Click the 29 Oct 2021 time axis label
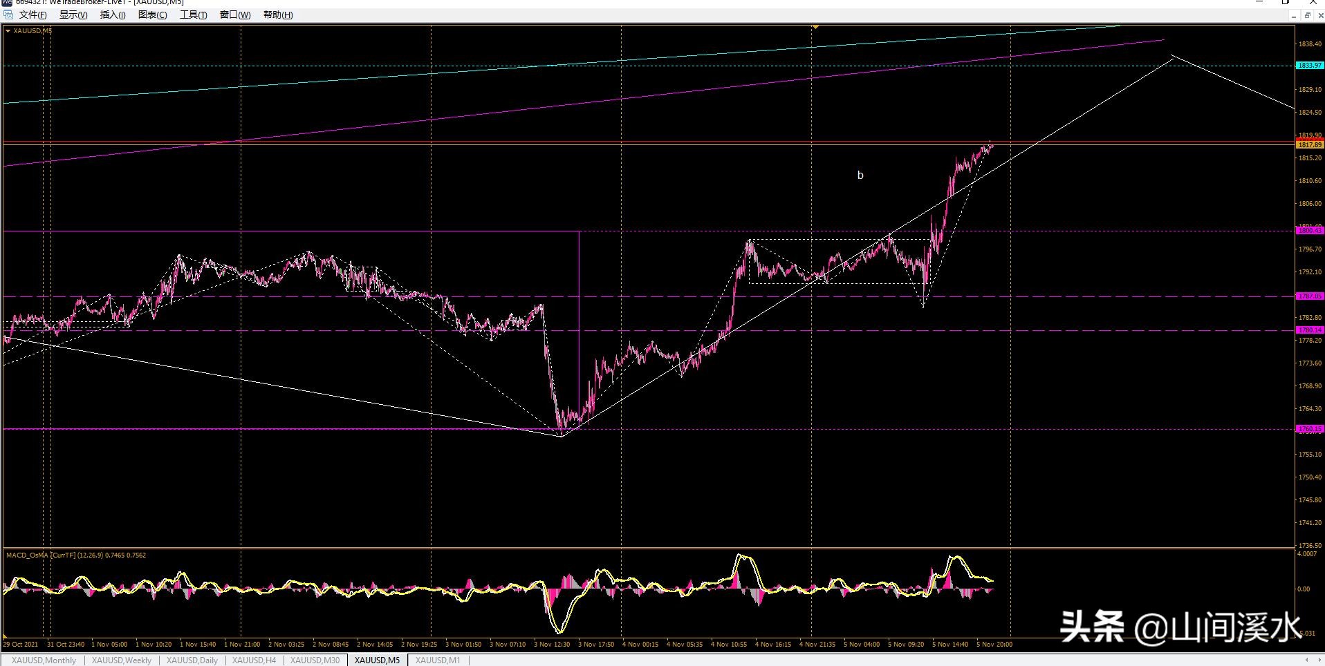This screenshot has height=666, width=1325. tap(21, 645)
